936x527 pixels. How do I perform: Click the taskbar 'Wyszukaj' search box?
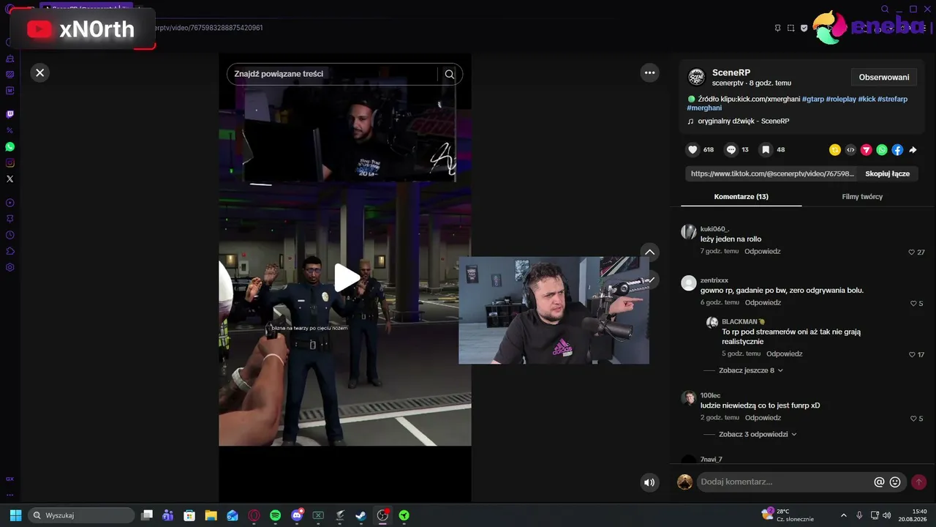point(81,515)
